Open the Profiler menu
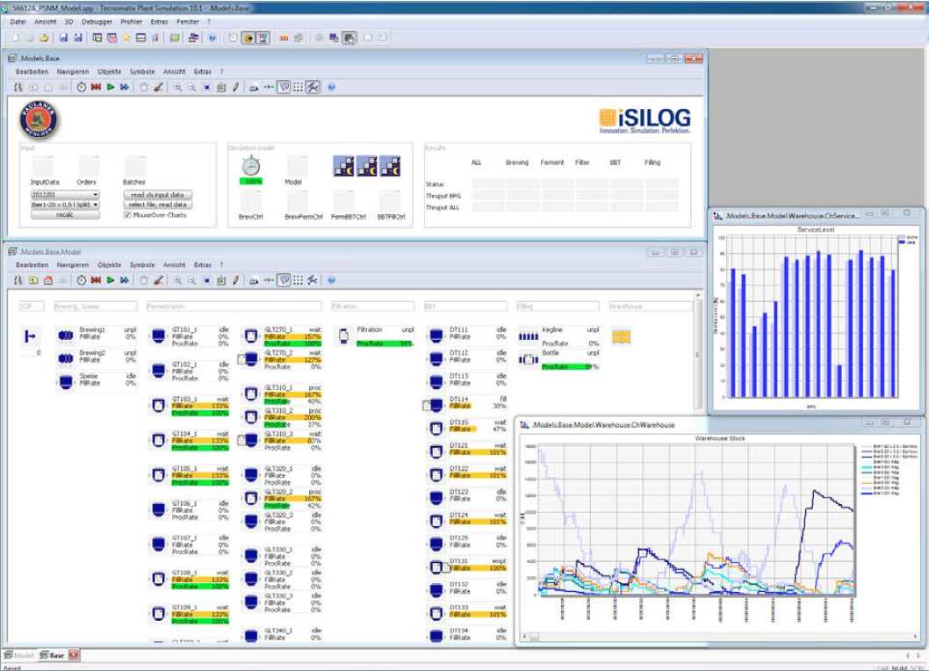The width and height of the screenshot is (929, 671). pyautogui.click(x=131, y=21)
